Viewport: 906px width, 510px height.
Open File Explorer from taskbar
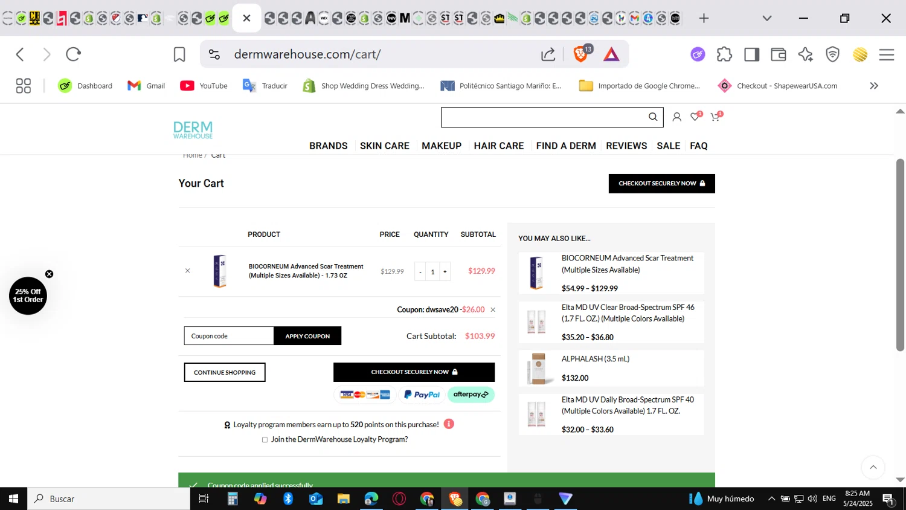[x=343, y=499]
